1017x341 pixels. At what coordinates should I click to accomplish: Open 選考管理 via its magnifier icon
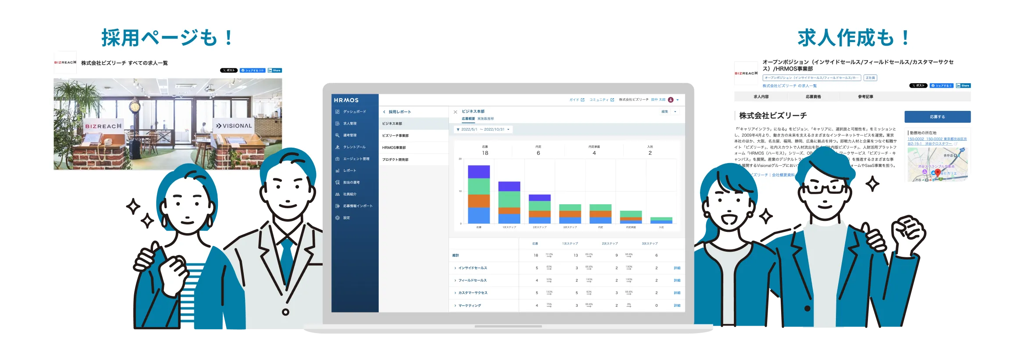point(338,135)
